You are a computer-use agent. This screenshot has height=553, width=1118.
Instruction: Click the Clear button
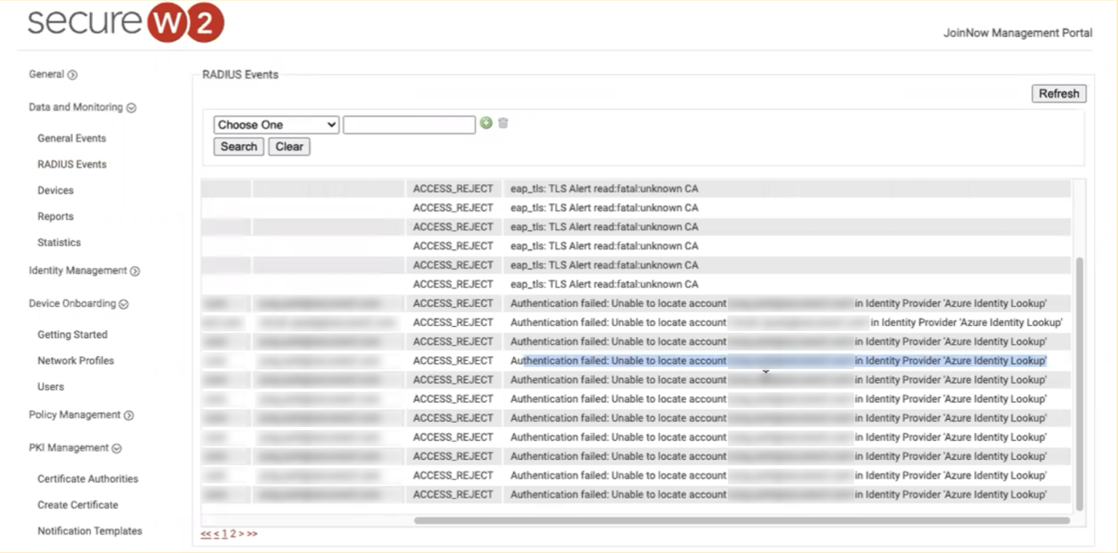click(289, 146)
